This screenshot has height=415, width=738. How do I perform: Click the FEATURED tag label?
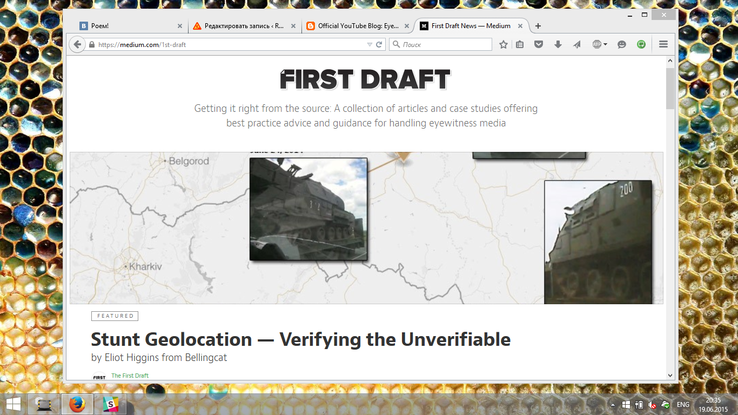coord(115,316)
